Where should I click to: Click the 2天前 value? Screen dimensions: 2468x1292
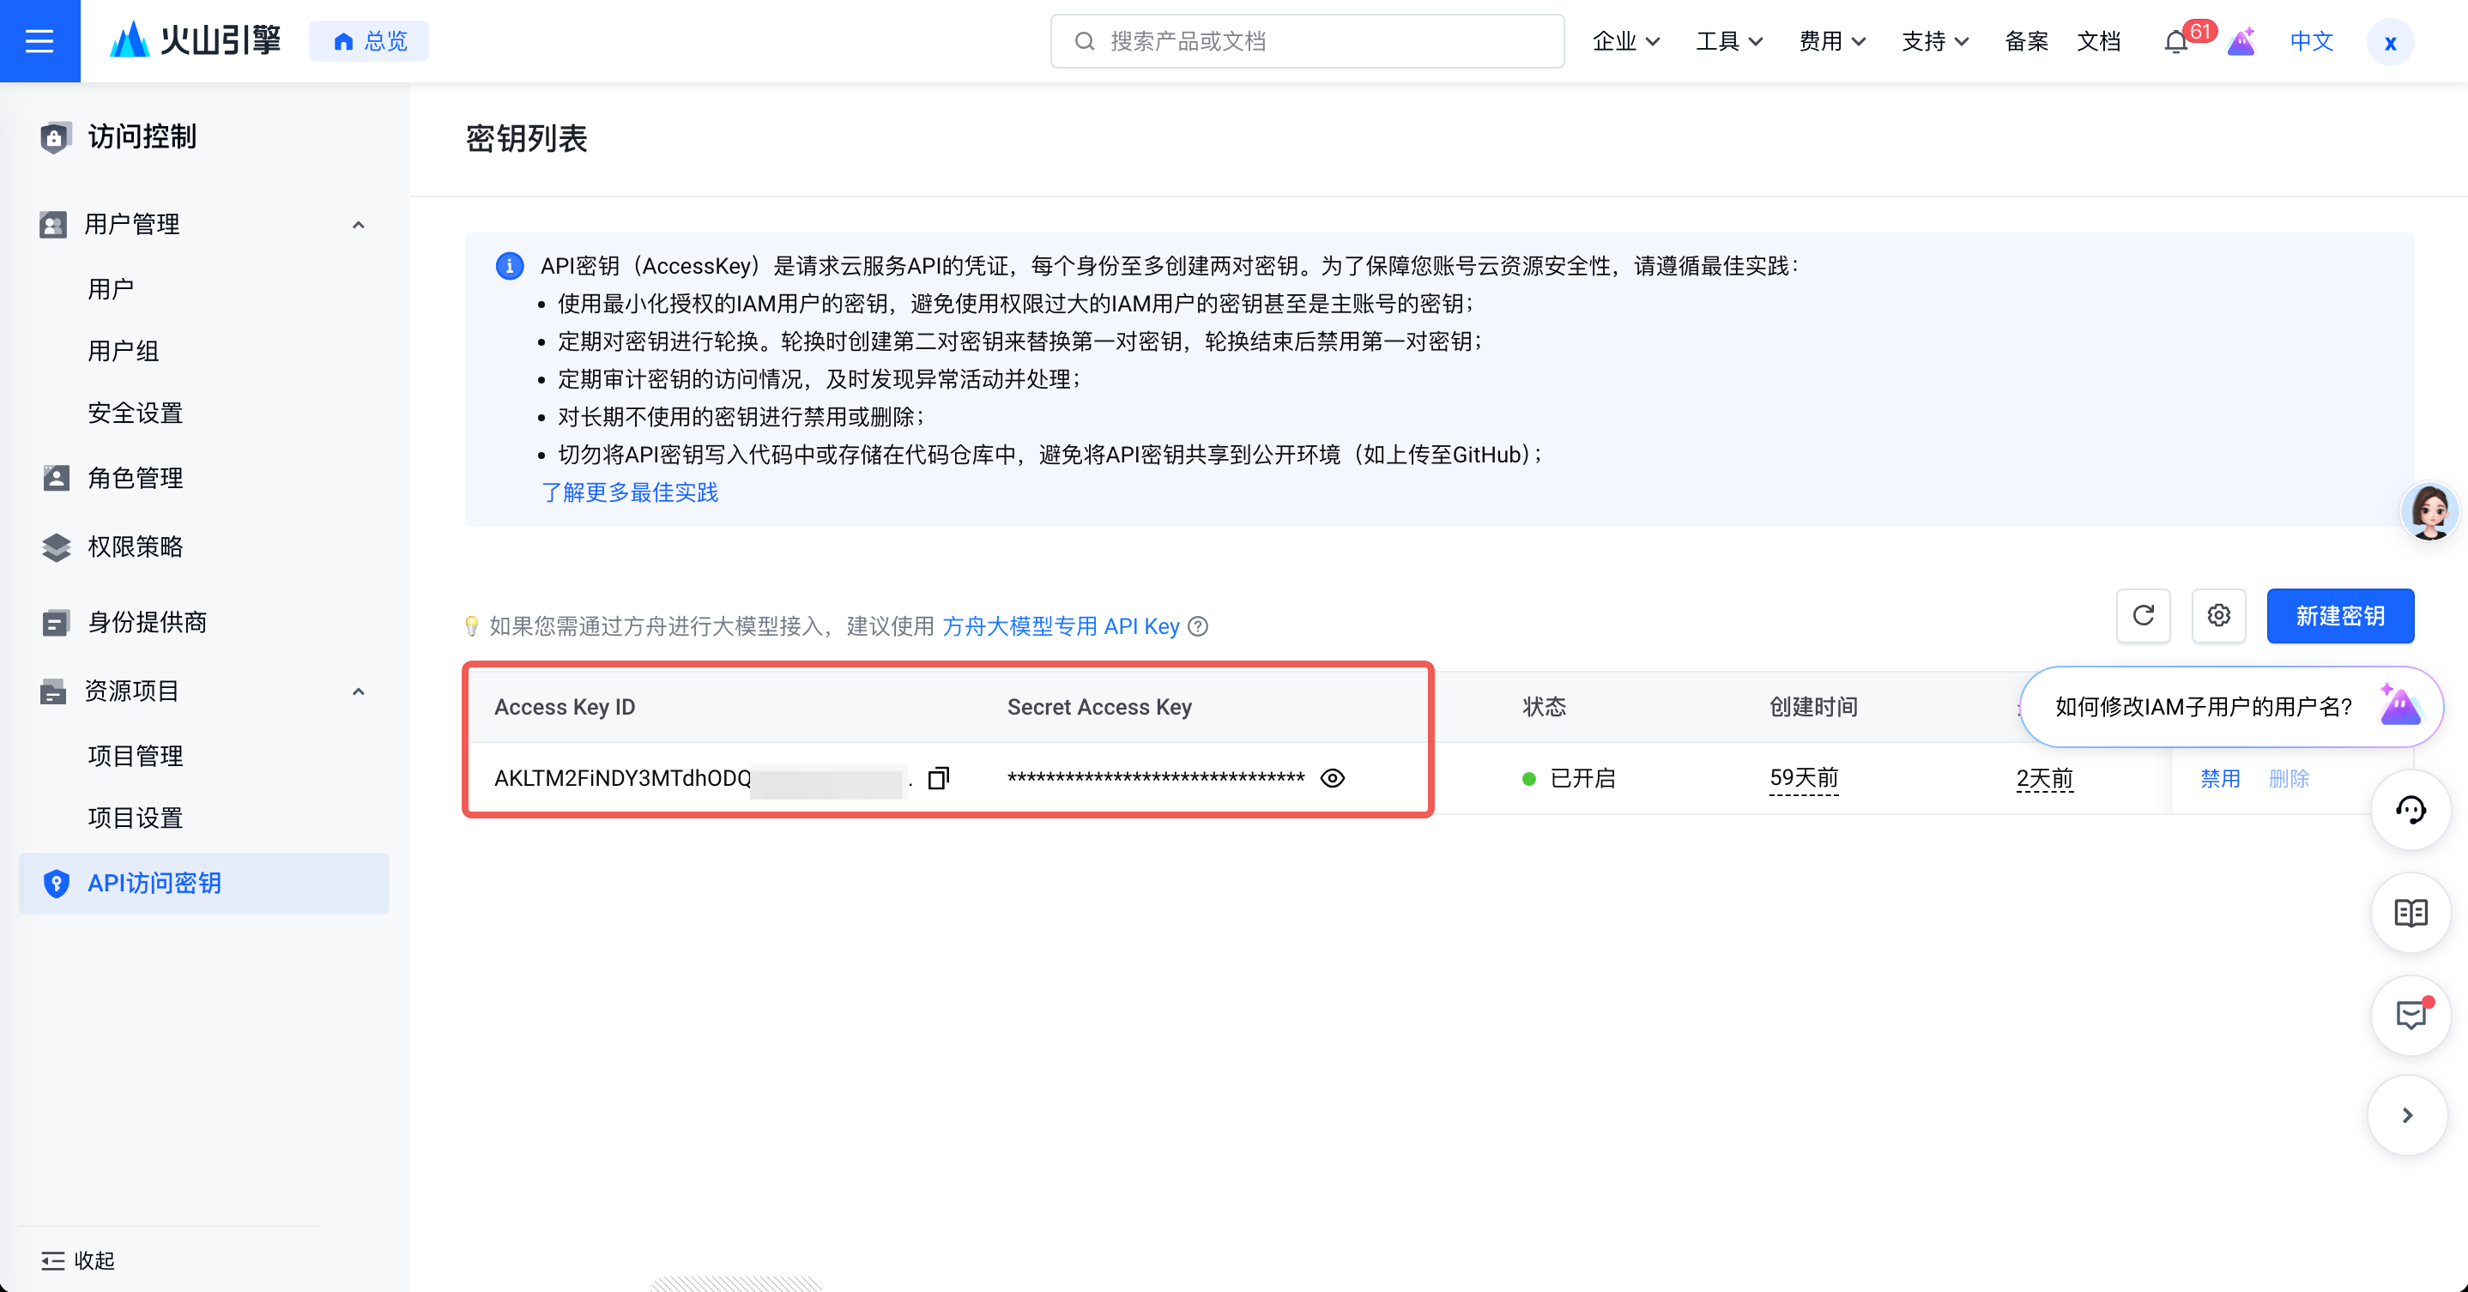point(2043,779)
